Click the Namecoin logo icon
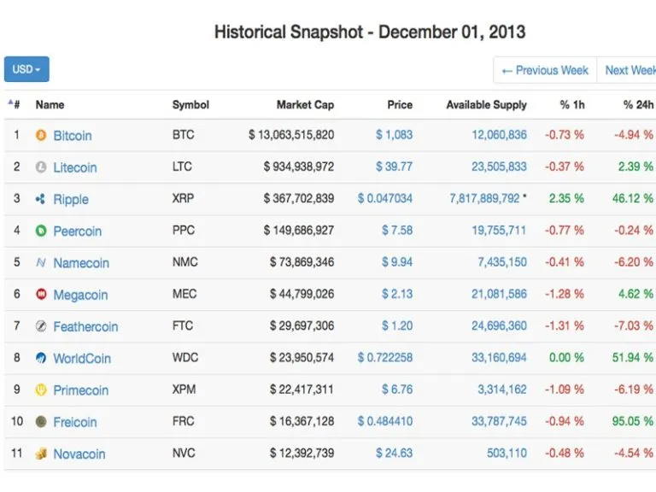 pyautogui.click(x=41, y=262)
